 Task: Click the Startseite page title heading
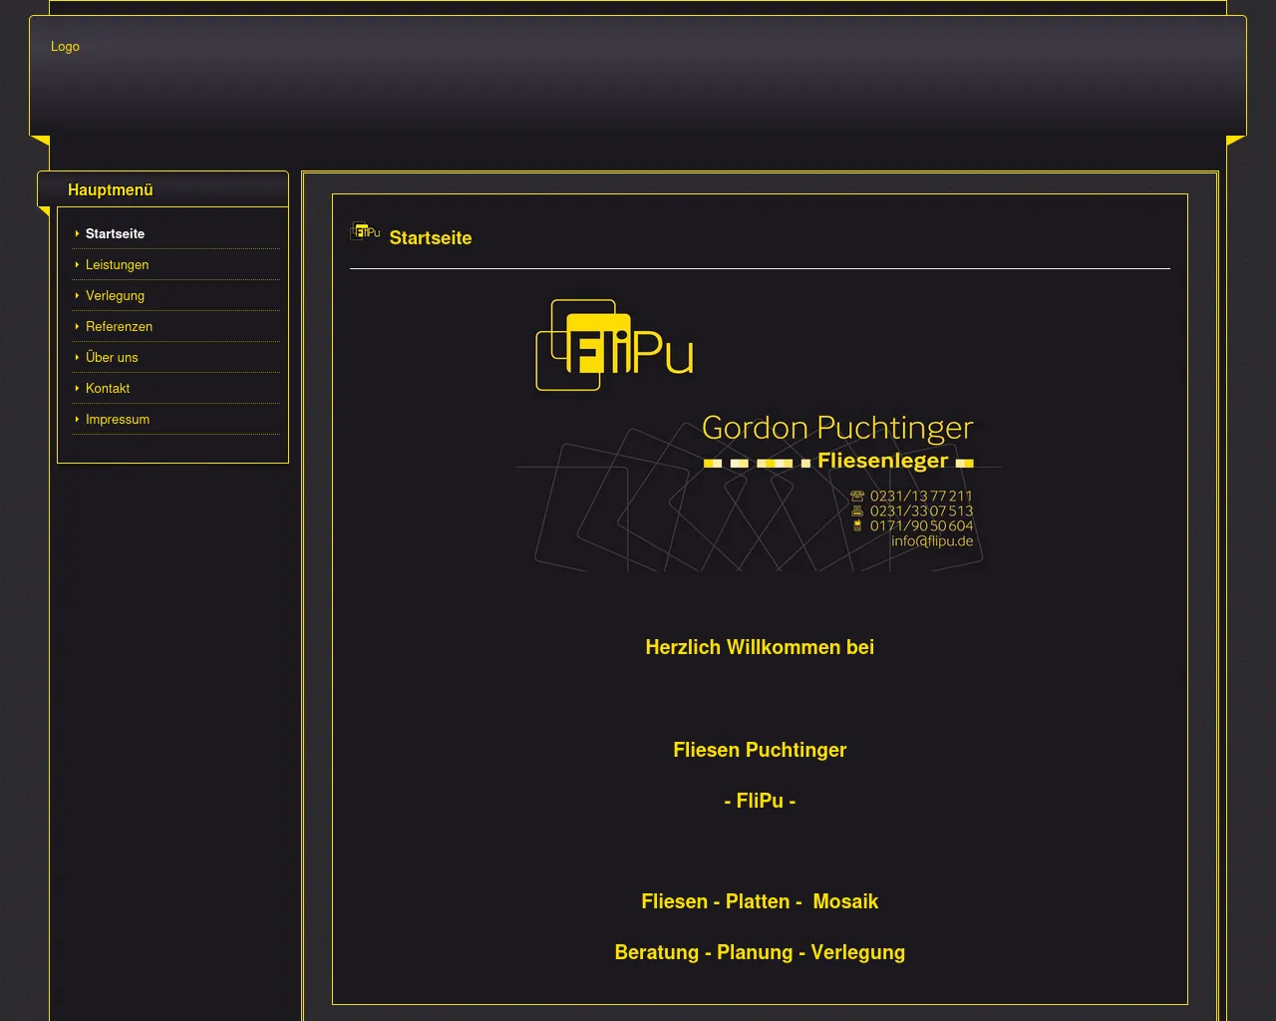pos(430,237)
